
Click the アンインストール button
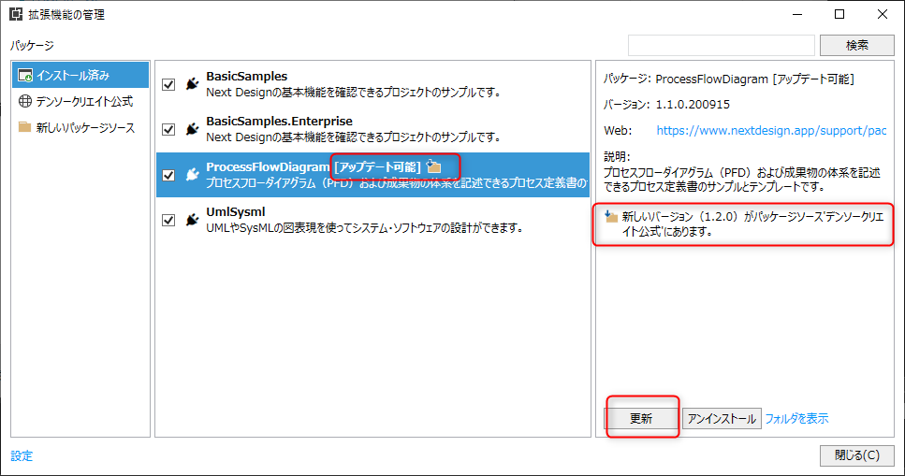click(721, 419)
